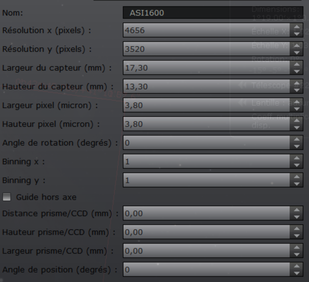309x282 pixels.
Task: Increase Distance prisme/CCD with up arrow
Action: click(x=297, y=211)
